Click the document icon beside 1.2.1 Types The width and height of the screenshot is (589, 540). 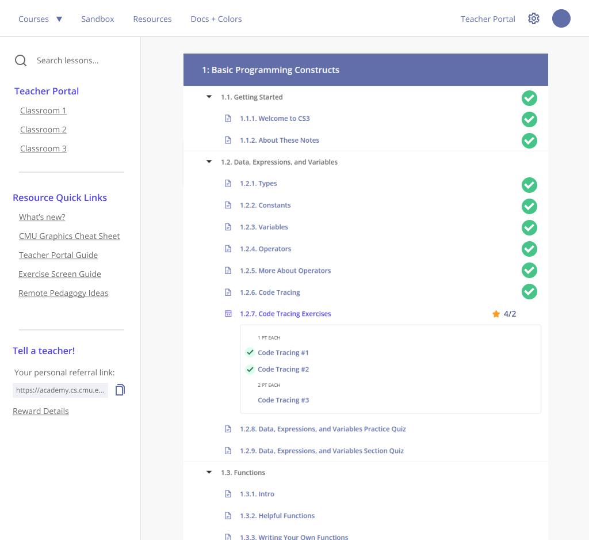pos(228,184)
